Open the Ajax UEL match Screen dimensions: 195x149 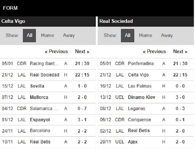click(146, 142)
